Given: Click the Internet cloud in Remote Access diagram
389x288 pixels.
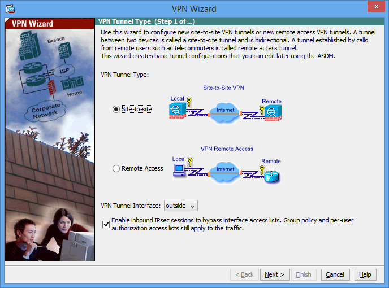Looking at the screenshot, I should coord(225,173).
